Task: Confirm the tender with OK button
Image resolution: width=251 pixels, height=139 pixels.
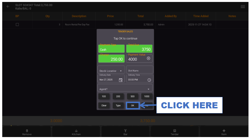Action: [x=132, y=106]
